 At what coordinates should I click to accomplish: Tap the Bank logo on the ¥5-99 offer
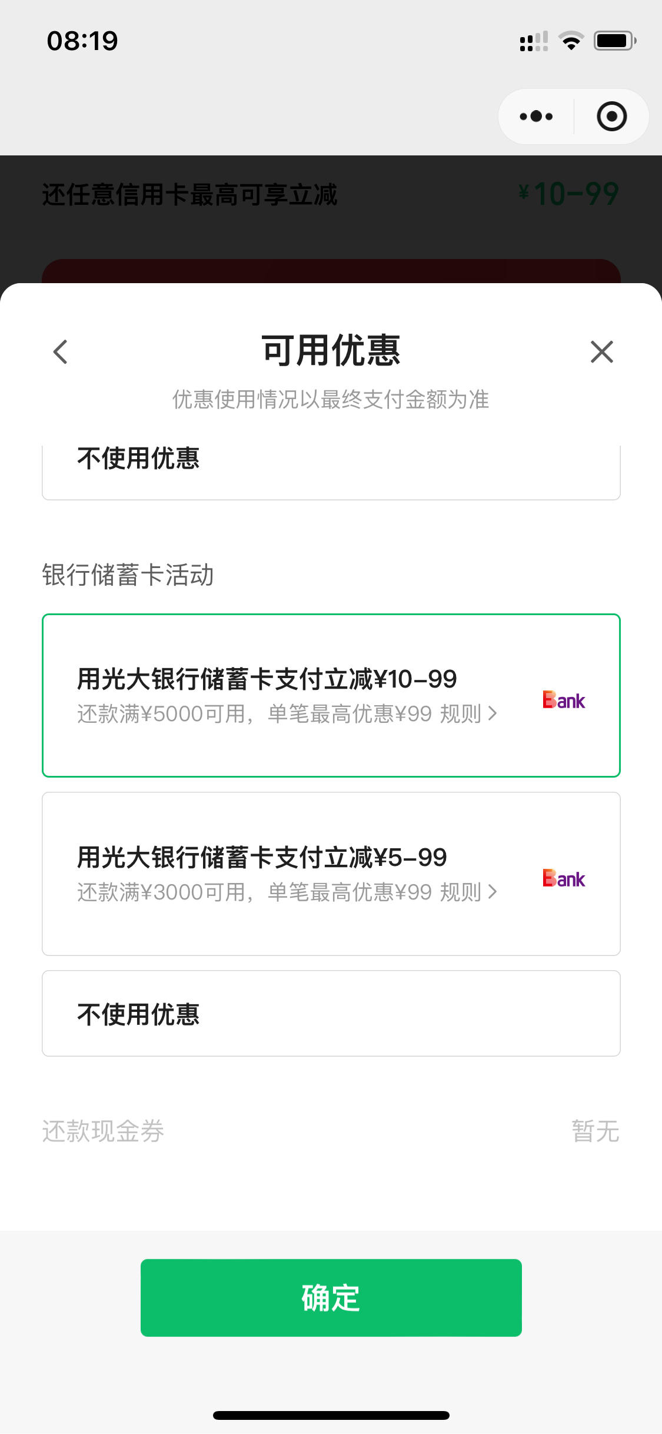564,878
